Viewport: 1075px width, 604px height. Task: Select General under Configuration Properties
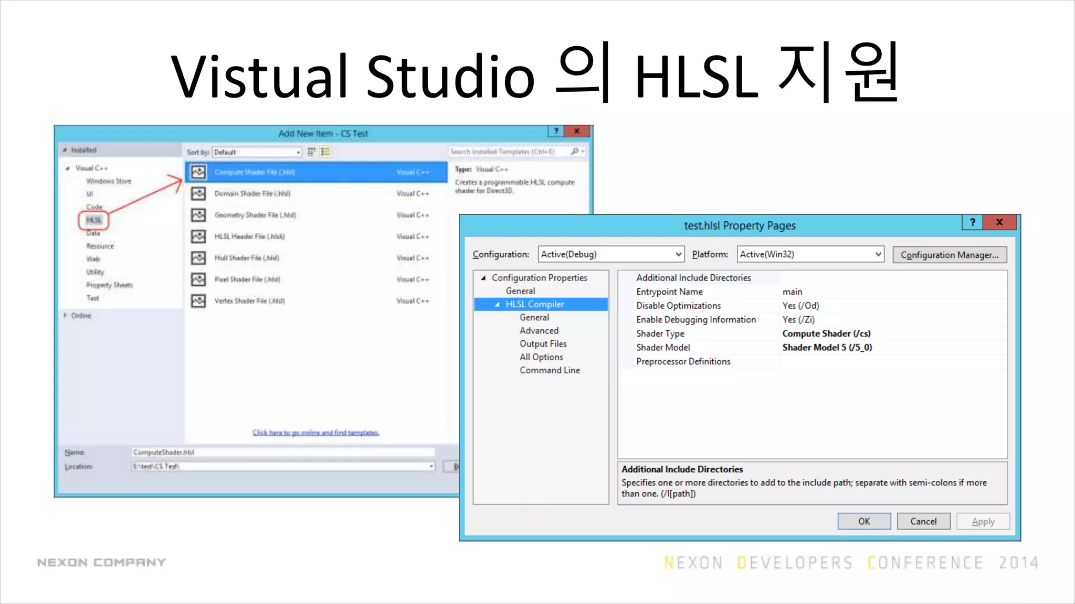click(520, 291)
